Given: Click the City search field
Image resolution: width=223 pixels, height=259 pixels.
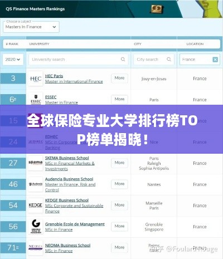Looking at the screenshot, I should click(153, 60).
